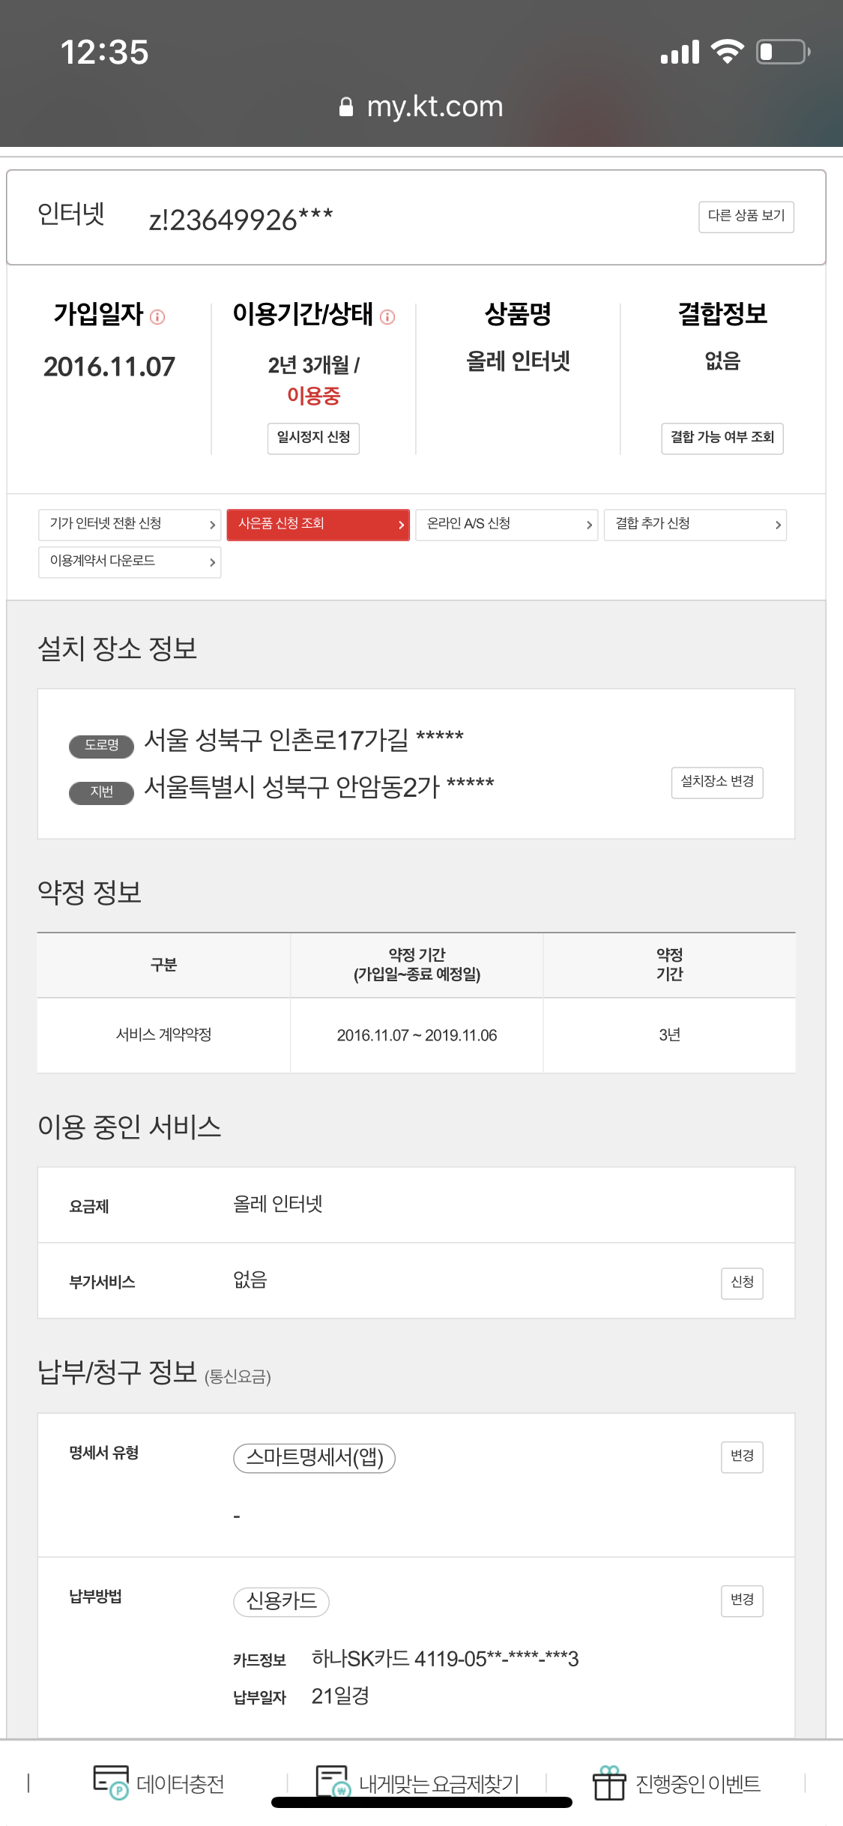Image resolution: width=843 pixels, height=1826 pixels.
Task: Tap the info icon beside 가입일자
Action: pos(157,317)
